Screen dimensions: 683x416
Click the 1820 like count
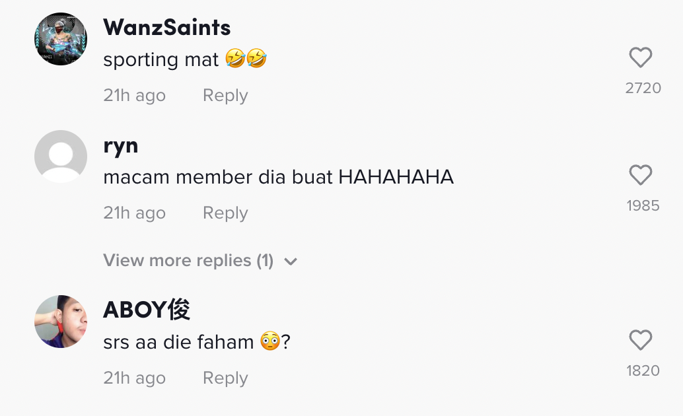(643, 370)
